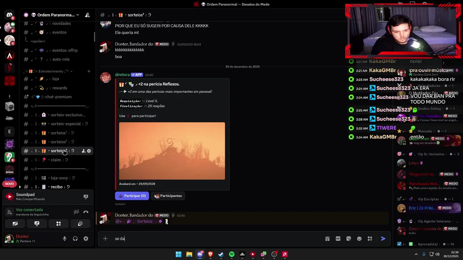Click the Participantes button

(x=168, y=196)
